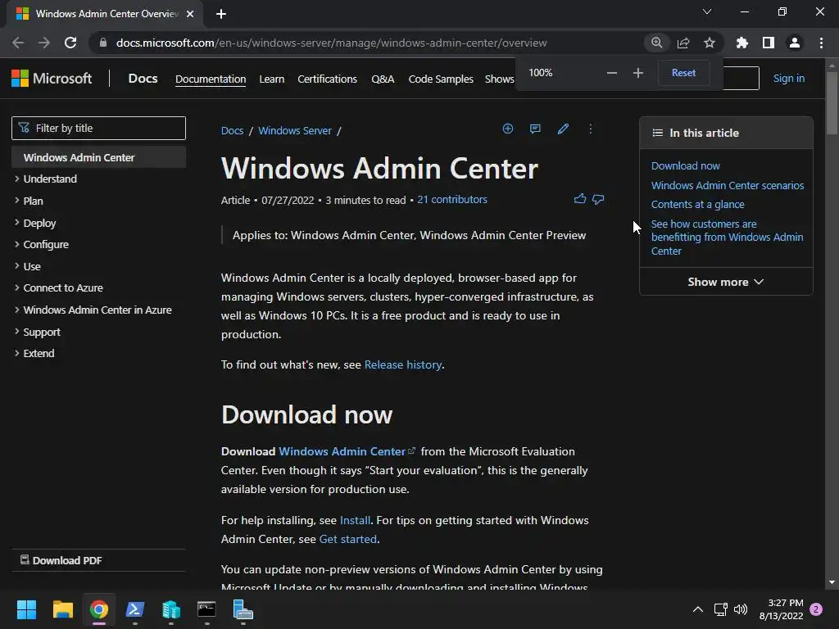Open the Docs breadcrumb link
This screenshot has width=839, height=629.
click(232, 130)
